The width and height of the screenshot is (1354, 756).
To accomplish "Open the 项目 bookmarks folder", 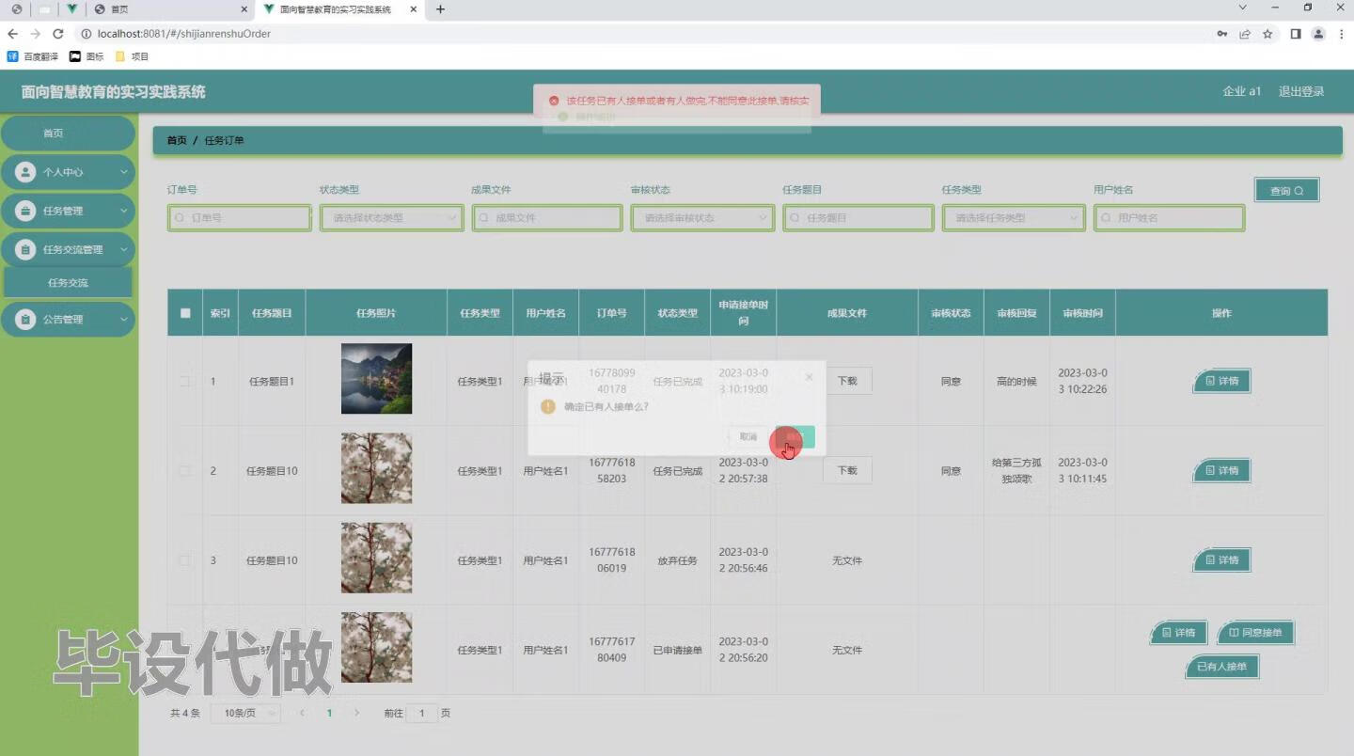I will coord(132,56).
